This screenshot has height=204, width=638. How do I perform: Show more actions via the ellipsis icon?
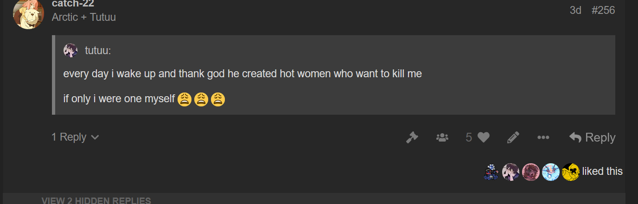(543, 137)
